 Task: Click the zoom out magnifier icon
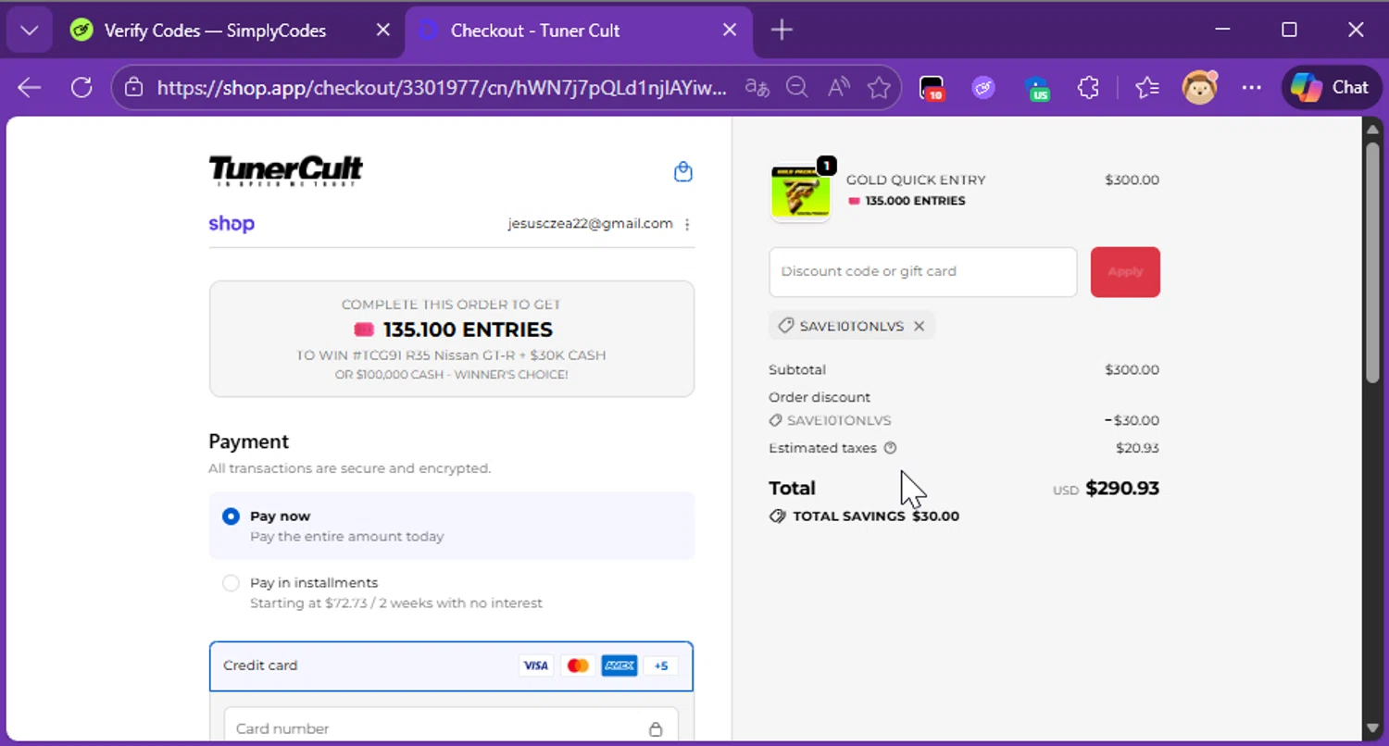point(796,88)
